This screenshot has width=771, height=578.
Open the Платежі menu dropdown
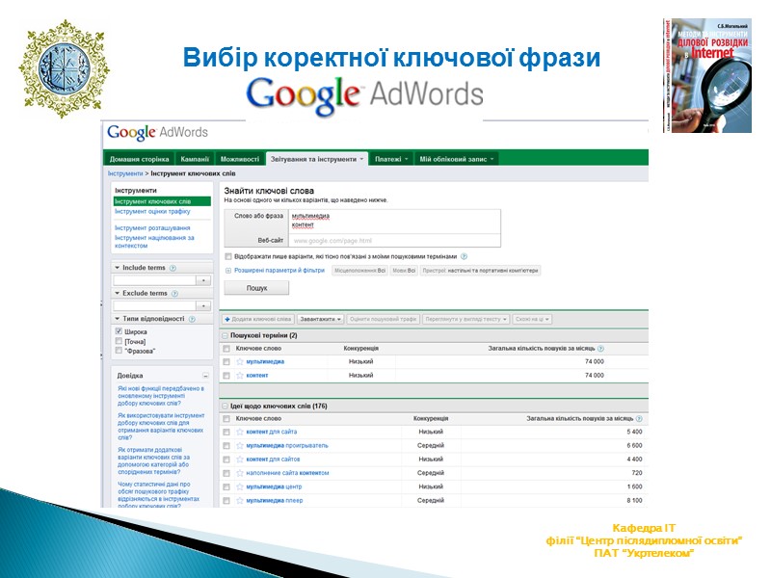(391, 159)
